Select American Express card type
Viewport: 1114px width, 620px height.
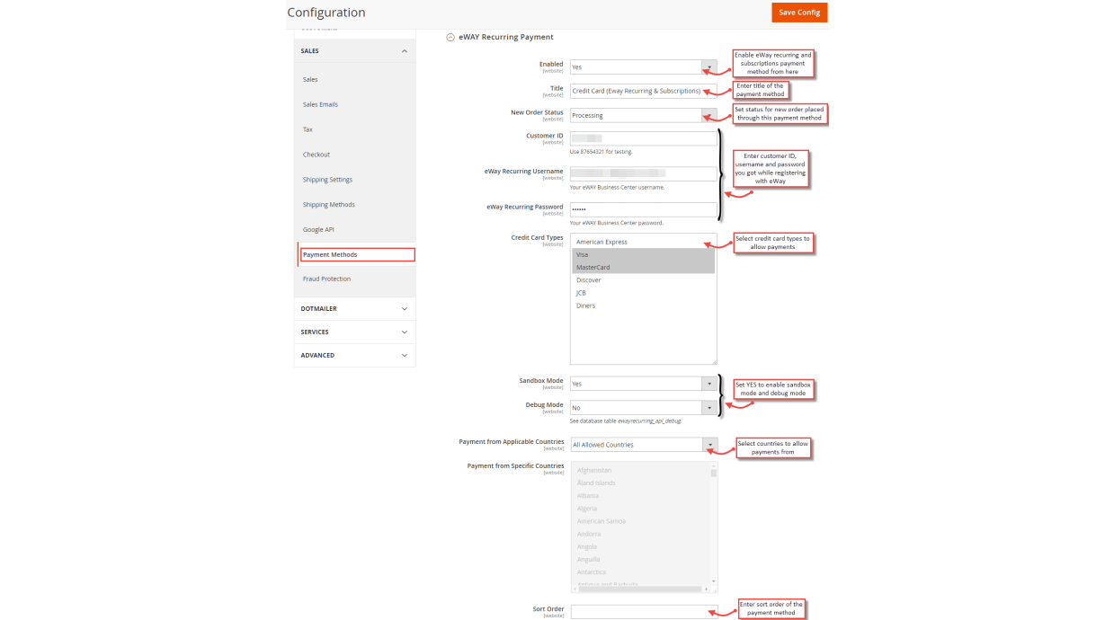643,242
